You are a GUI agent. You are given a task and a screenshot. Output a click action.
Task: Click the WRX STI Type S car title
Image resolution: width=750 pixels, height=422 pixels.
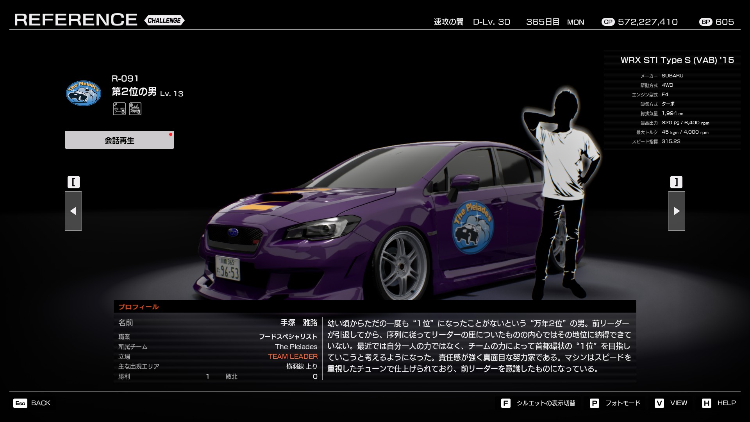(x=677, y=60)
